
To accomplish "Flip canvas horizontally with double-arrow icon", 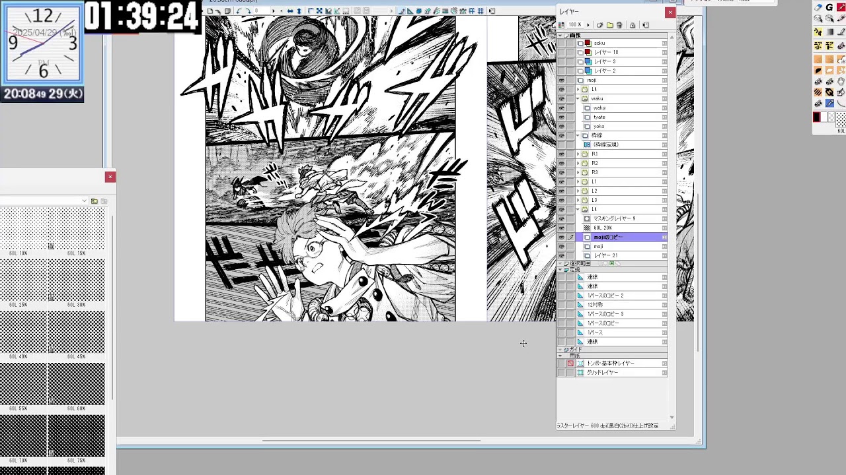I will click(290, 11).
